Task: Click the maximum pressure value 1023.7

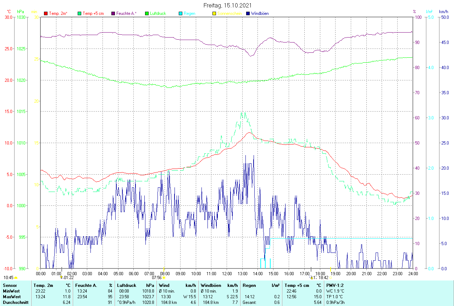Action: (148, 296)
